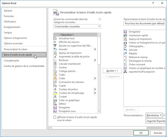Choose the Calculer maintenant calculator icon
Screen dimensions: 167x137
click(55, 64)
